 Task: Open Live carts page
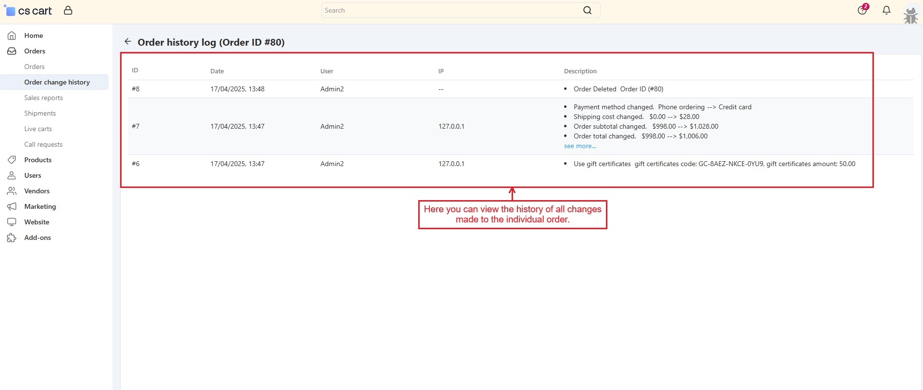(38, 129)
